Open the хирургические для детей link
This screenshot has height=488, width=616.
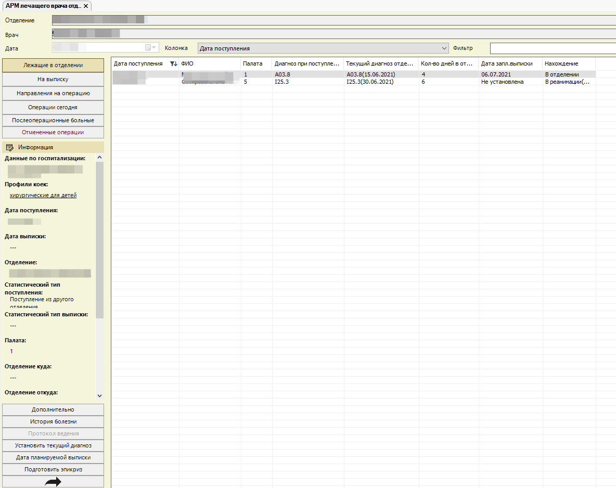(x=43, y=195)
